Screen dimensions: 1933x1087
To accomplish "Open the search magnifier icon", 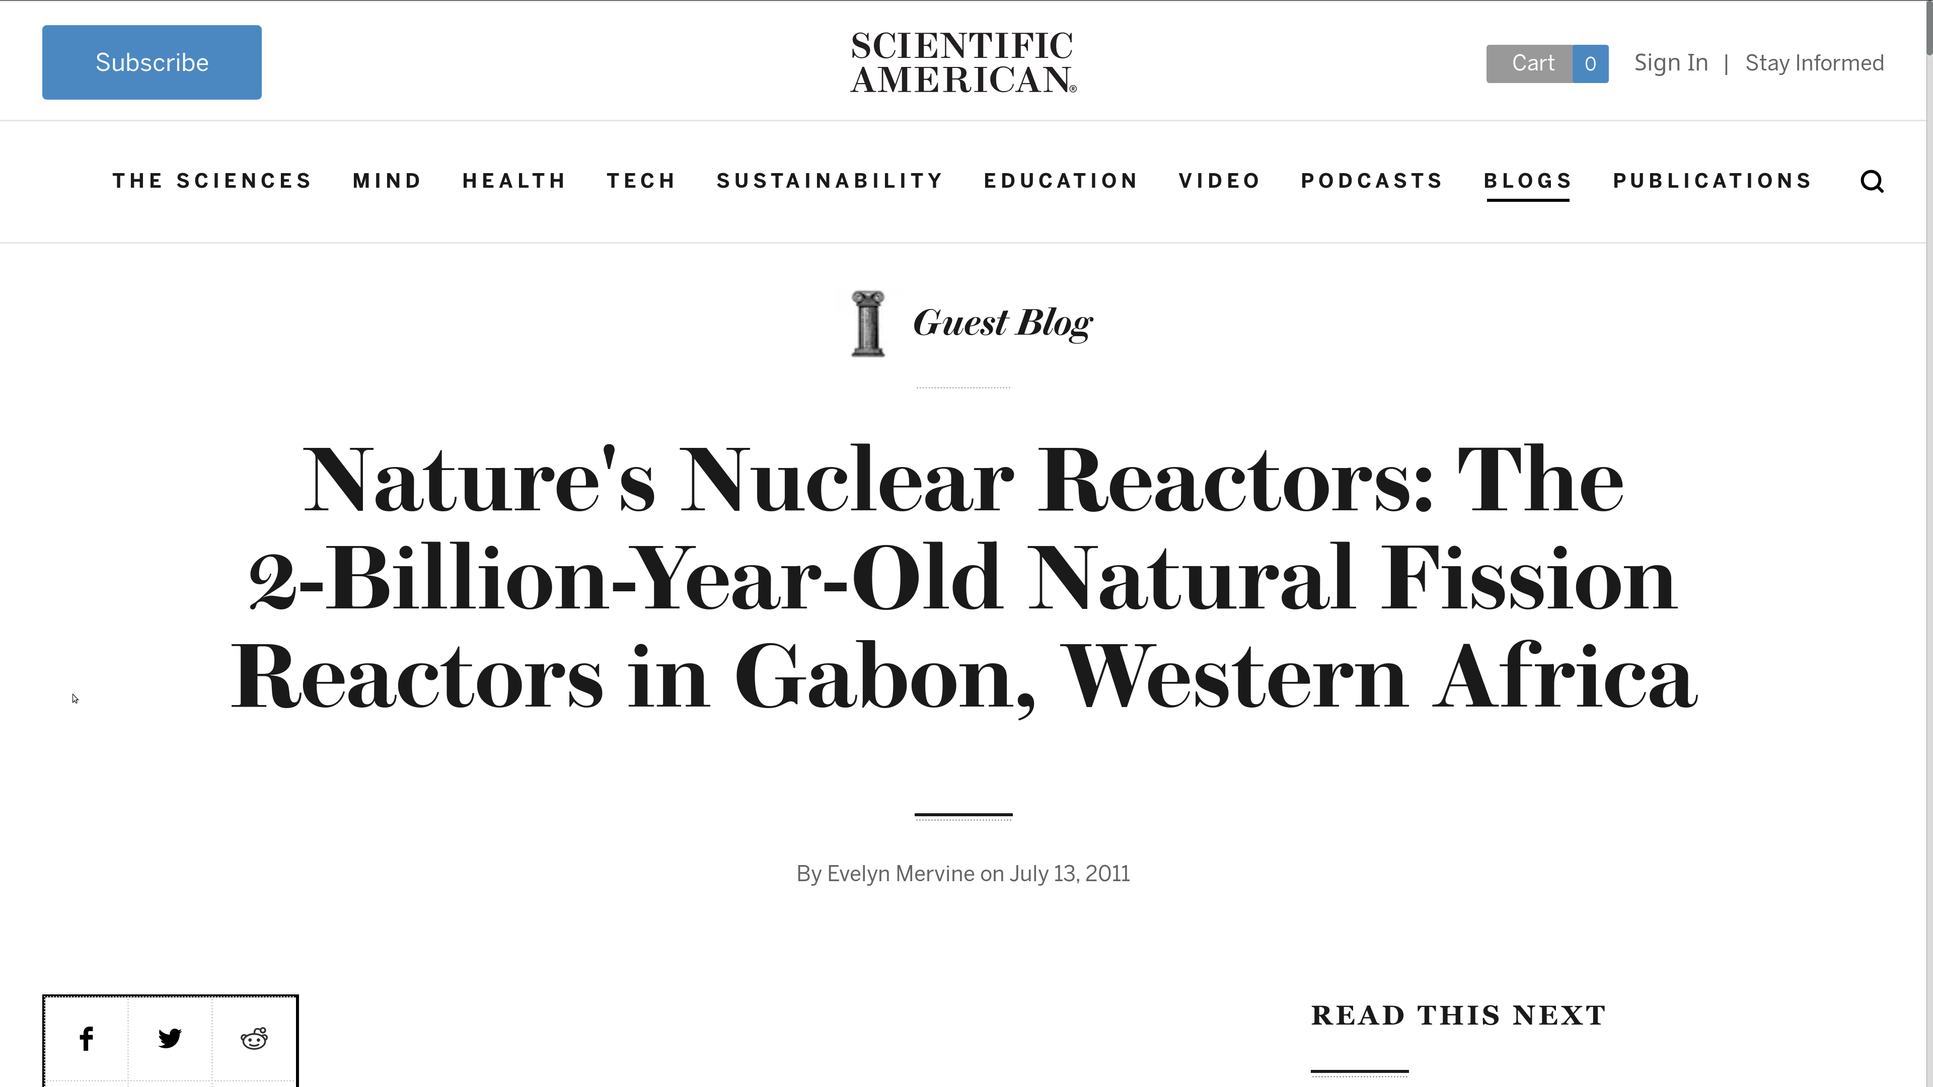I will click(x=1872, y=182).
